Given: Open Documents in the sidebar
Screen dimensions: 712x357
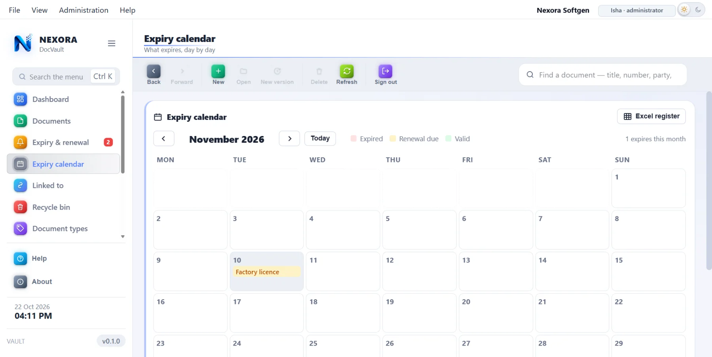Looking at the screenshot, I should click(x=63, y=121).
